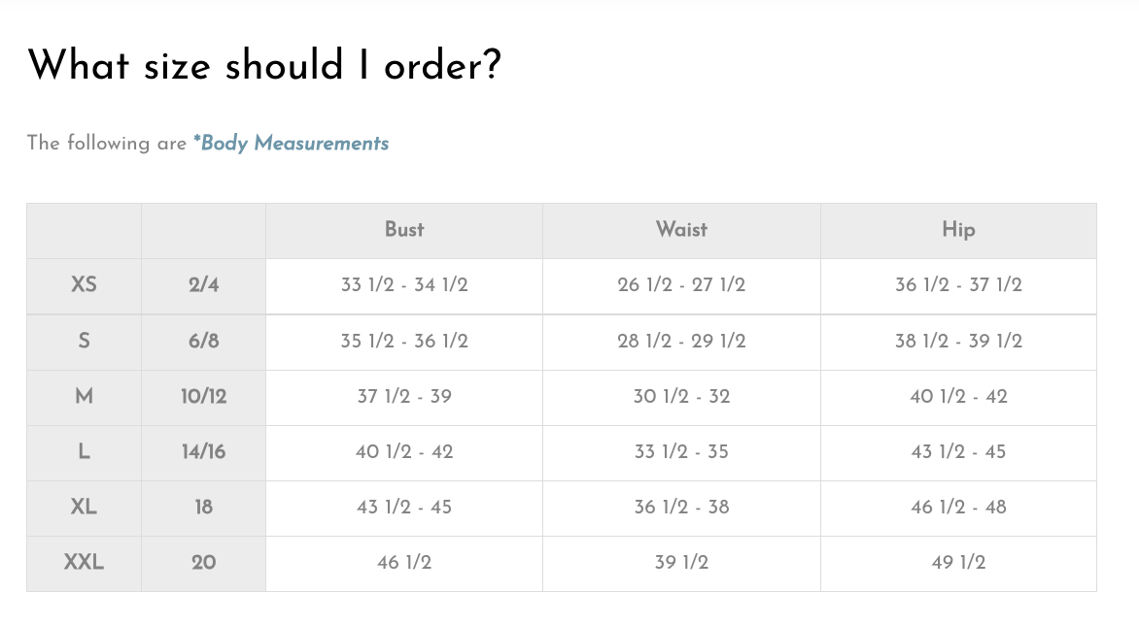Click the M size row label
The width and height of the screenshot is (1139, 625).
84,396
